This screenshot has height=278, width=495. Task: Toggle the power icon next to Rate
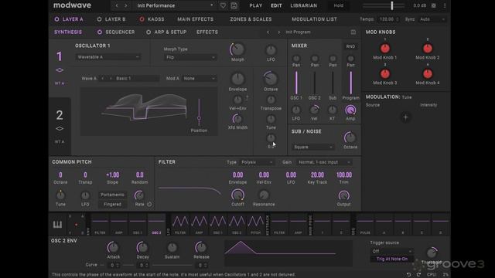pyautogui.click(x=149, y=204)
